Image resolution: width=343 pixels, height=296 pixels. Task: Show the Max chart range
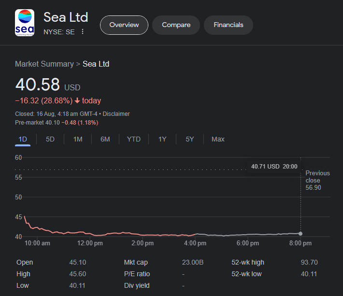pyautogui.click(x=218, y=139)
